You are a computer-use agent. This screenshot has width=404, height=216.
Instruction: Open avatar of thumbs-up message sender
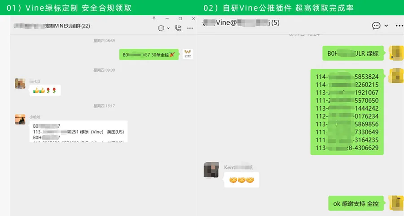[x=20, y=83]
